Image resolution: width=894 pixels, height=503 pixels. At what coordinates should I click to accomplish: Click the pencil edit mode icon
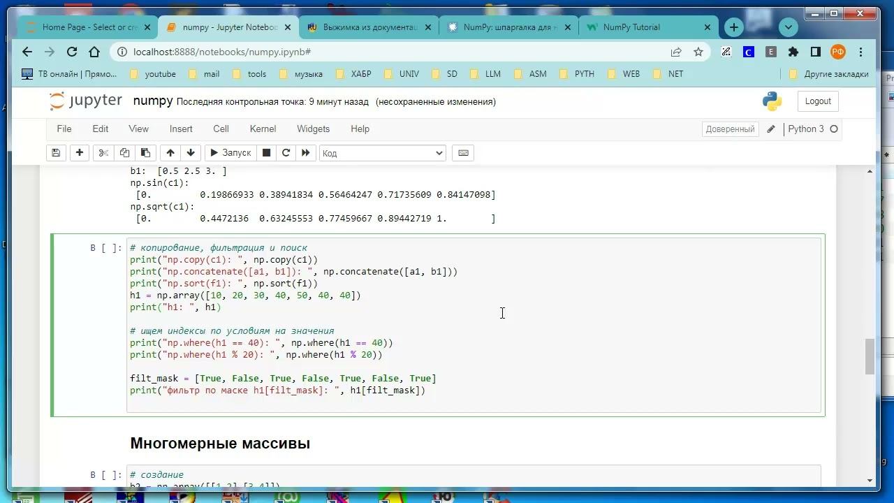click(771, 129)
